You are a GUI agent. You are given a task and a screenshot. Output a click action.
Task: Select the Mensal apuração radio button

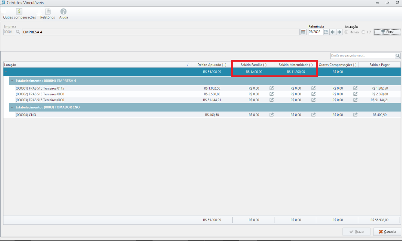click(346, 32)
